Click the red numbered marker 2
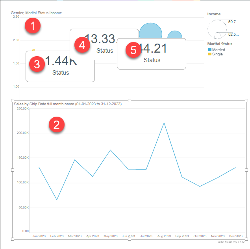This screenshot has width=250, height=249. coord(57,124)
